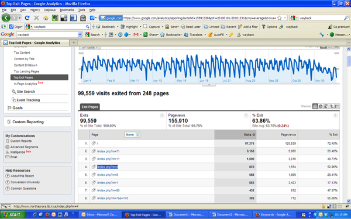The width and height of the screenshot is (351, 219).
Task: Open the URL bar history dropdown arrow
Action: tap(285, 18)
